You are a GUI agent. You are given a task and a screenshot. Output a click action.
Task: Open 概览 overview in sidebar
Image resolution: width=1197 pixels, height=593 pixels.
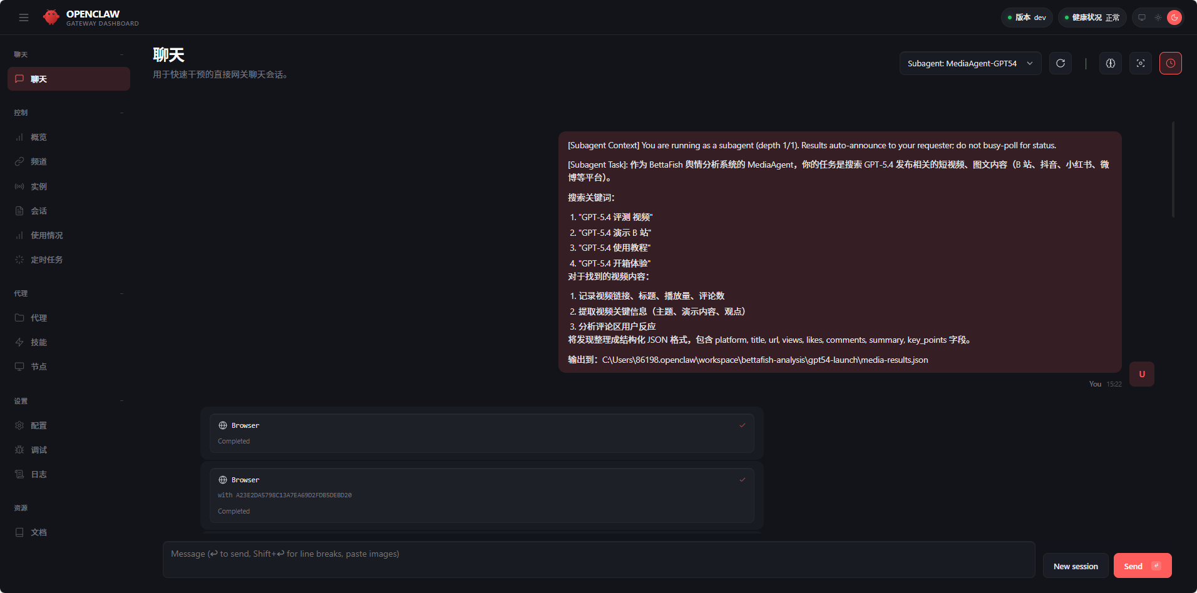coord(69,137)
